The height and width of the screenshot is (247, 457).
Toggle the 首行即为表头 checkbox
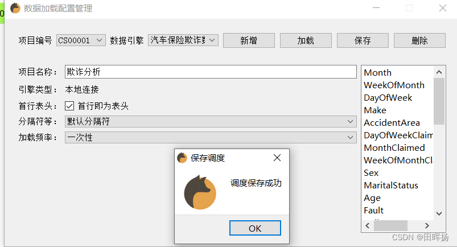69,106
